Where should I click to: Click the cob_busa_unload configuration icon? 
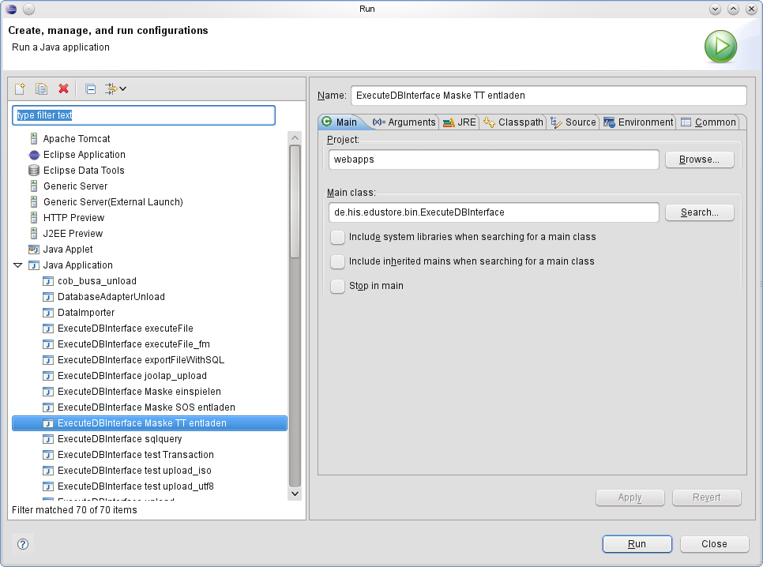[x=47, y=281]
